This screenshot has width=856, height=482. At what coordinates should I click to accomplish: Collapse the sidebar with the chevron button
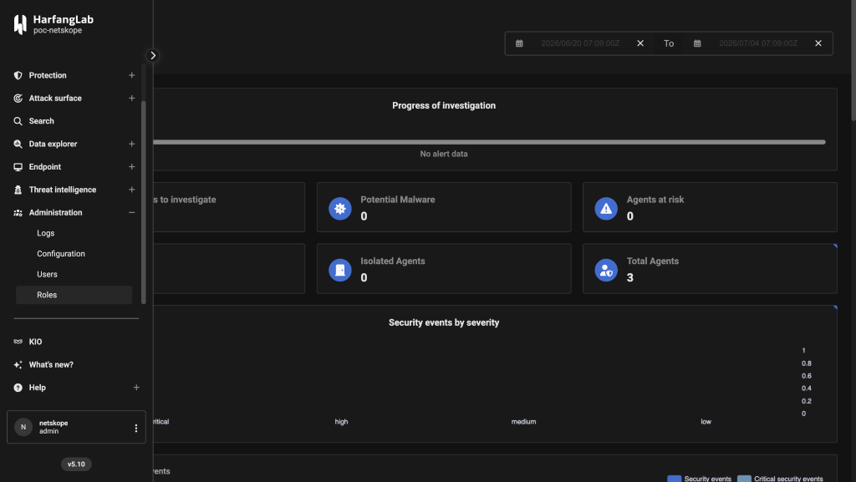pyautogui.click(x=153, y=56)
